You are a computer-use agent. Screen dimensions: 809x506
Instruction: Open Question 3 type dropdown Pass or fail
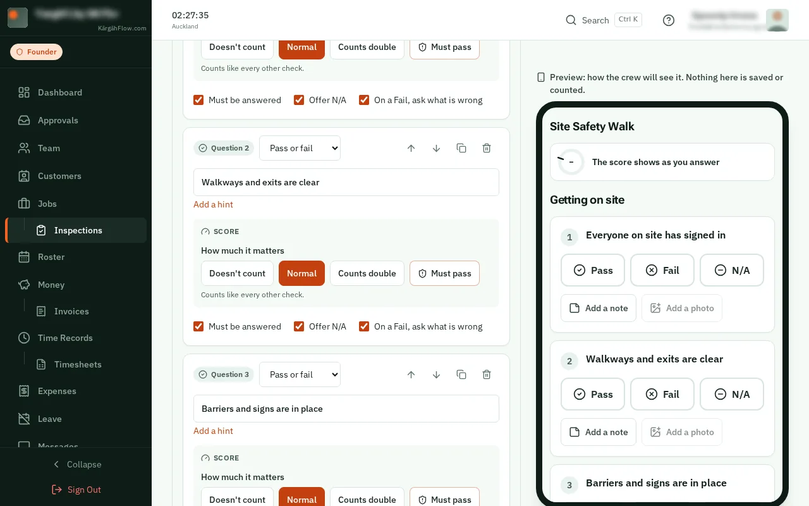coord(300,374)
